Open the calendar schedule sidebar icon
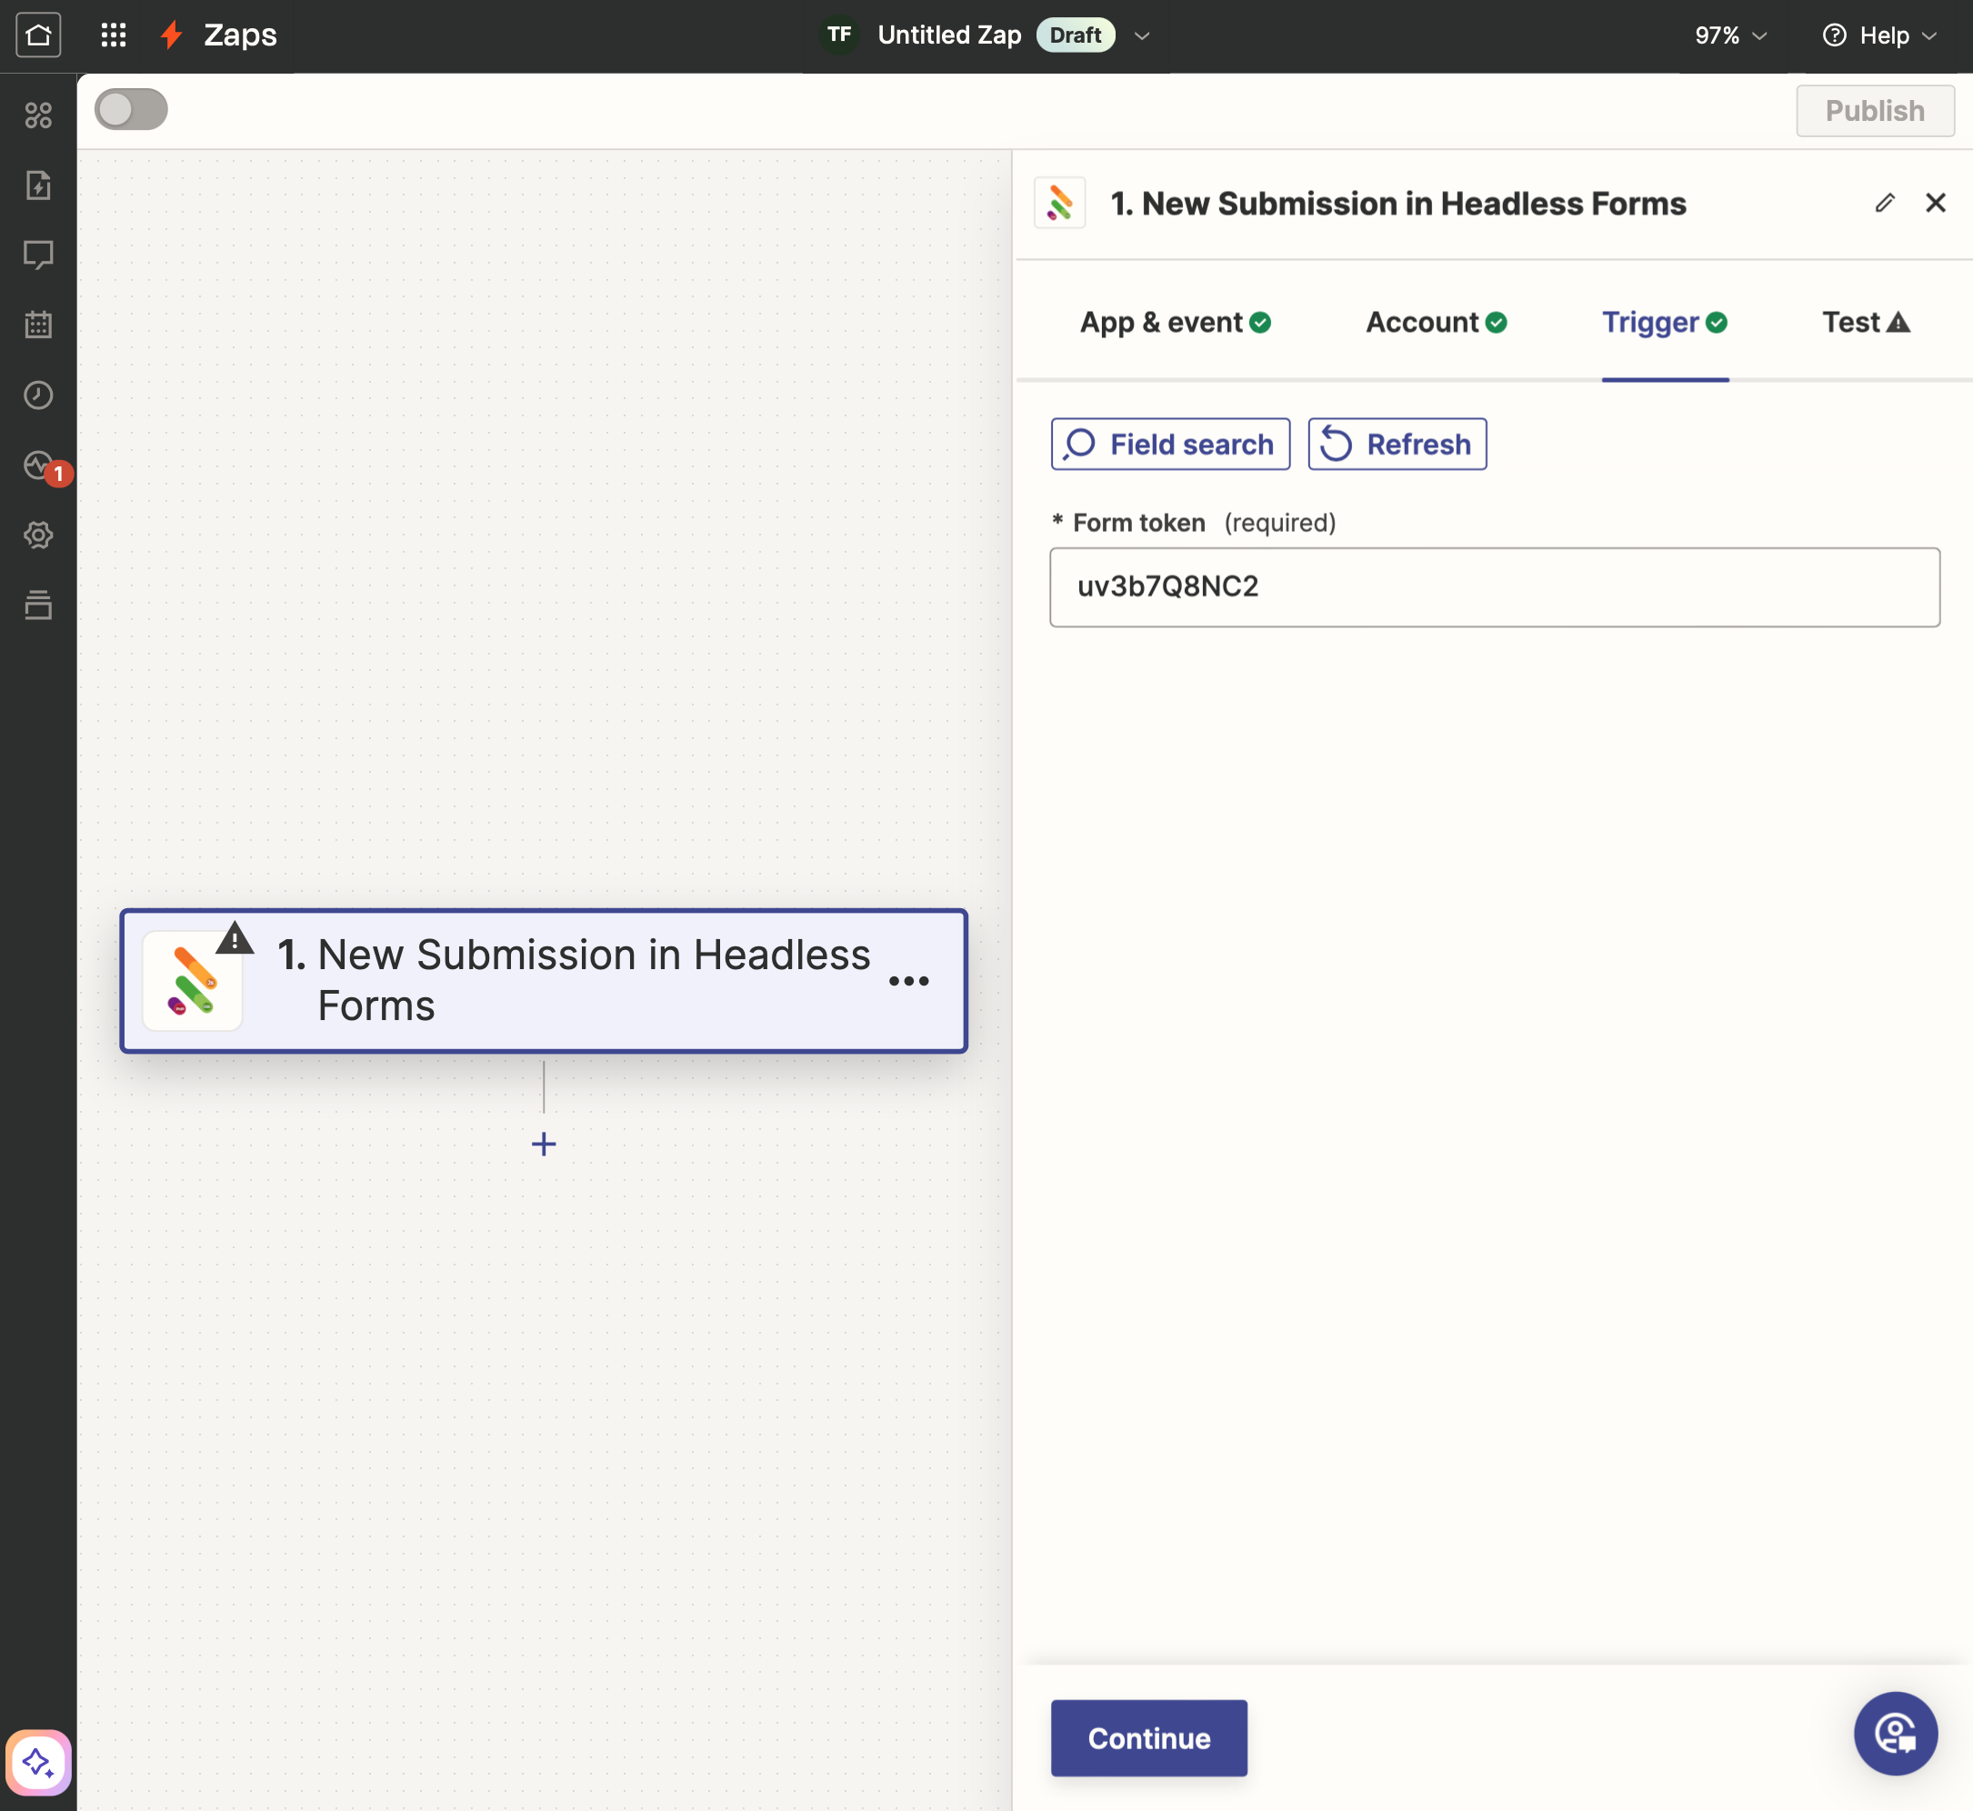 [x=38, y=325]
